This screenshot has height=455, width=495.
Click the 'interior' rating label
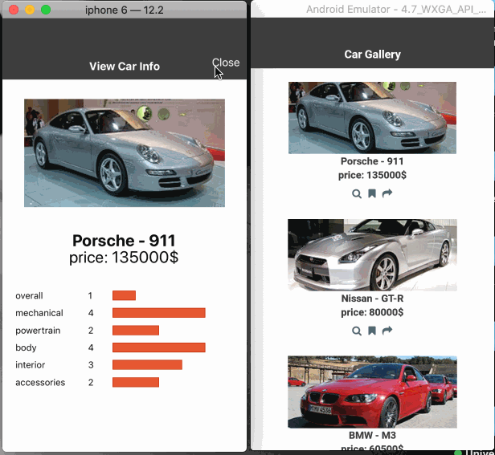tap(30, 365)
